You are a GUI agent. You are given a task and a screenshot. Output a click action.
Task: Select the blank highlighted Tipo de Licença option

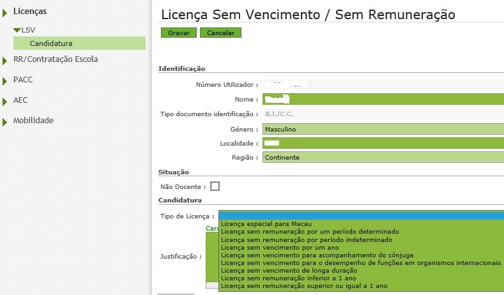[x=362, y=215]
